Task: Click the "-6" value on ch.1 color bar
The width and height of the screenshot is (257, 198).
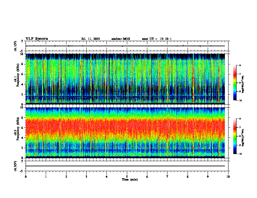Action: coord(239,65)
